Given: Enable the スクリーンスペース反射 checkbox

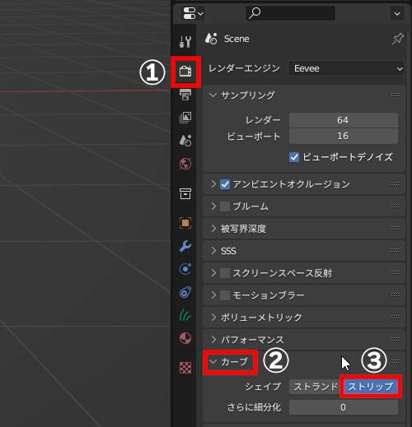Looking at the screenshot, I should (225, 273).
